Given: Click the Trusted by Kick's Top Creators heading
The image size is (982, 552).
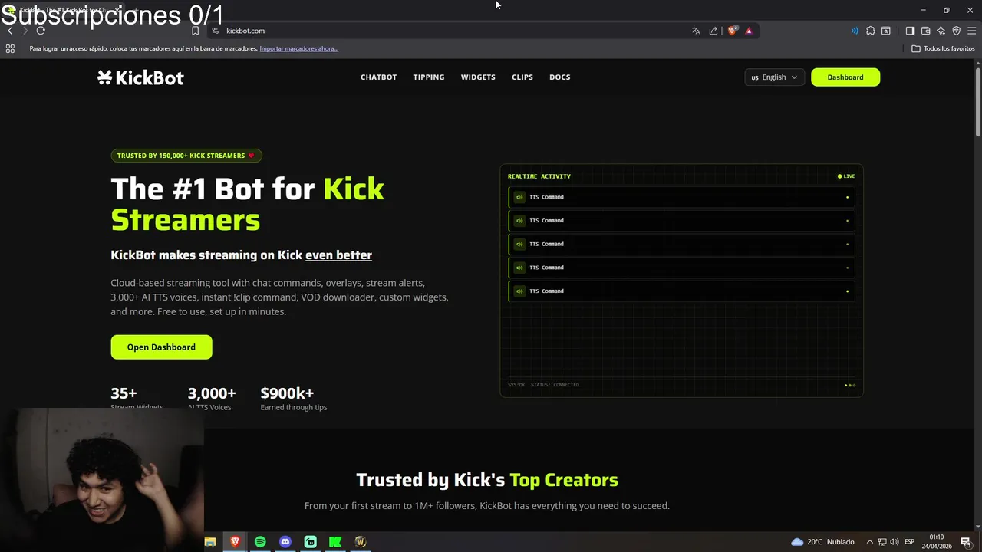Looking at the screenshot, I should [x=487, y=480].
